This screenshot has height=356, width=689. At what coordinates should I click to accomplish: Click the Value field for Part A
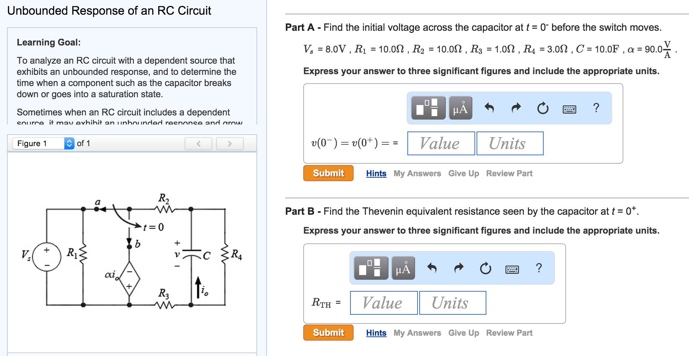[x=441, y=143]
